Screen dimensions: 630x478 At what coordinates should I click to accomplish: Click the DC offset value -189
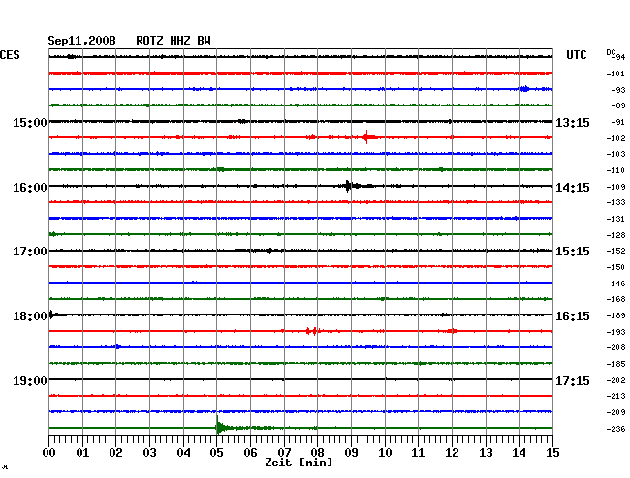[x=615, y=315]
